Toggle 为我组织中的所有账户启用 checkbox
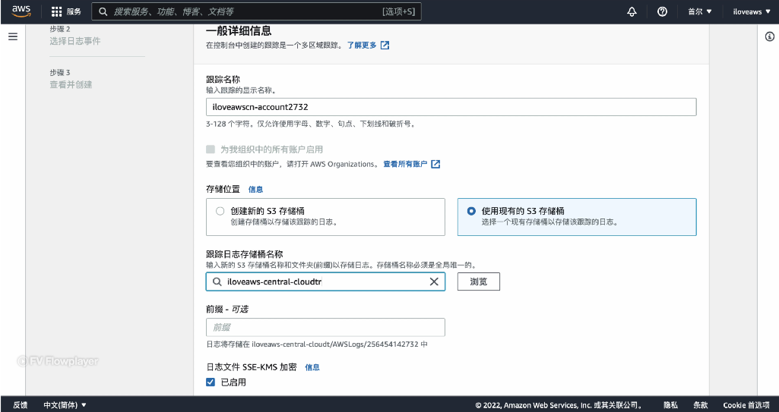Image resolution: width=779 pixels, height=412 pixels. tap(211, 149)
